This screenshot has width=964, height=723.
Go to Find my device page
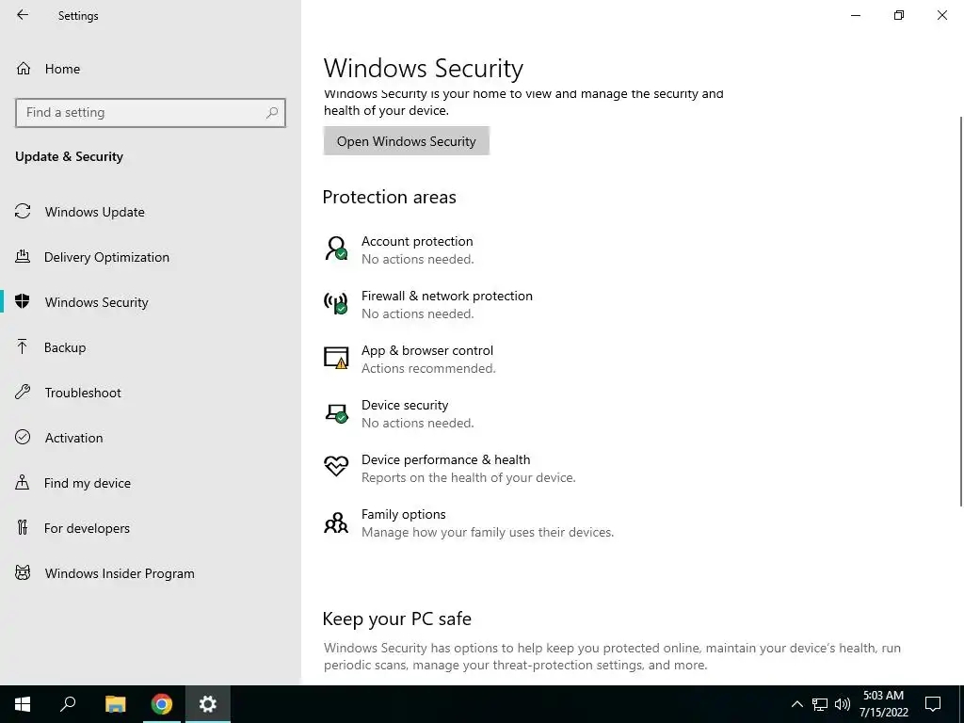point(88,483)
